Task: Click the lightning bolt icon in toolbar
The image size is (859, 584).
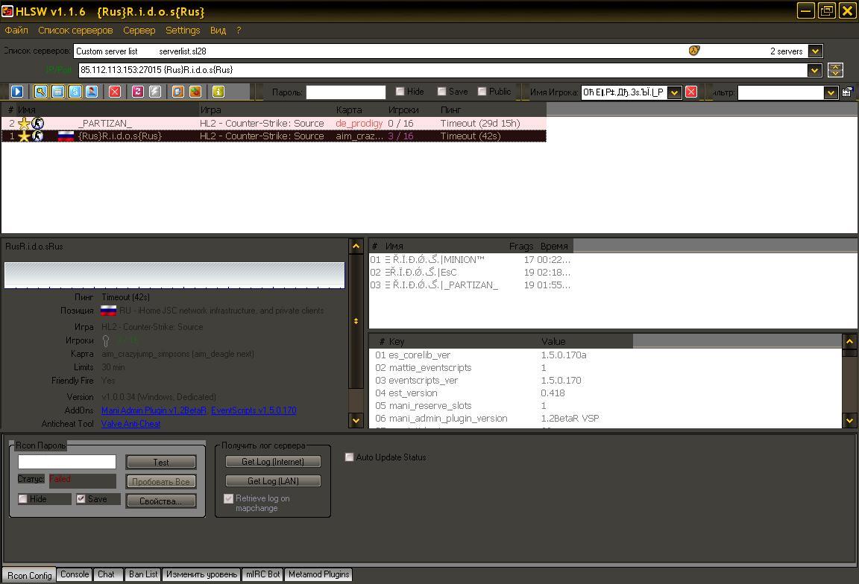Action: click(x=155, y=92)
